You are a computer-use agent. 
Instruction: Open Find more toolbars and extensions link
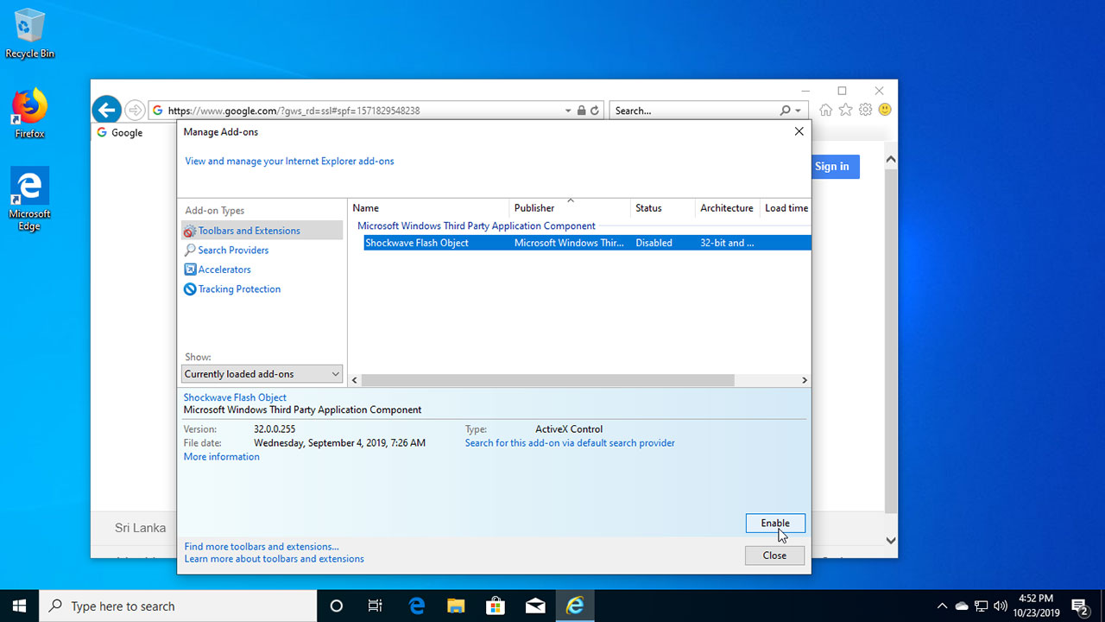point(262,547)
